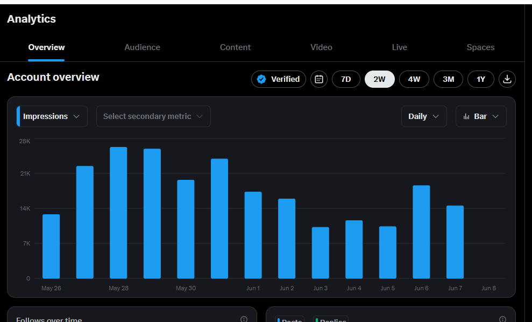This screenshot has height=322, width=532.
Task: Open the Daily interval dropdown
Action: [x=424, y=116]
